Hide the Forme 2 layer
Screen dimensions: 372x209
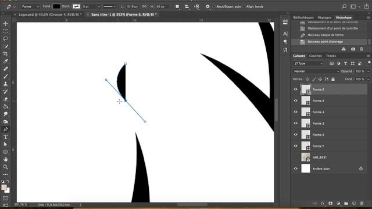296,135
